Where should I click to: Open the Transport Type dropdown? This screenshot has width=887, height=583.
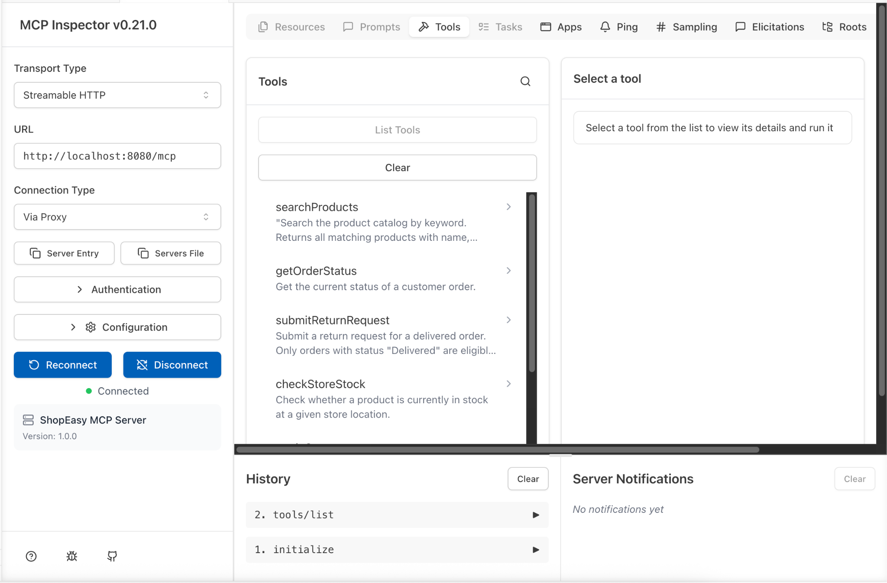click(117, 95)
